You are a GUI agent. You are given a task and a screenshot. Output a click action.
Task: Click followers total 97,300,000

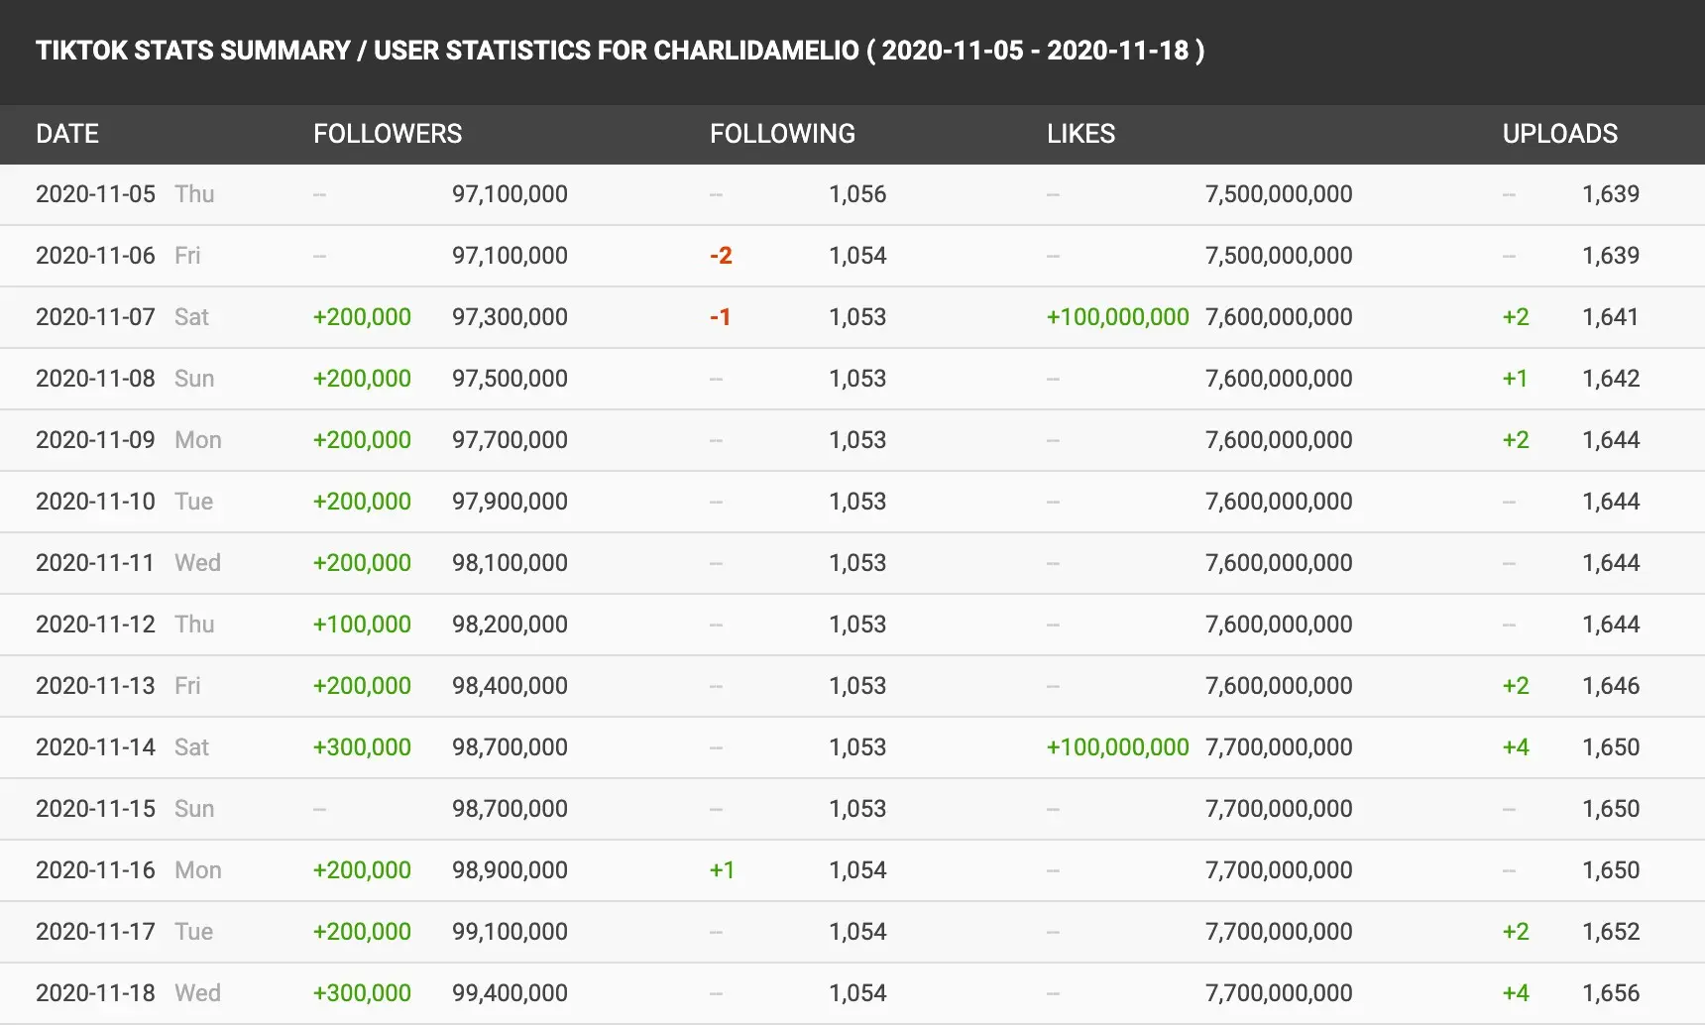click(510, 317)
